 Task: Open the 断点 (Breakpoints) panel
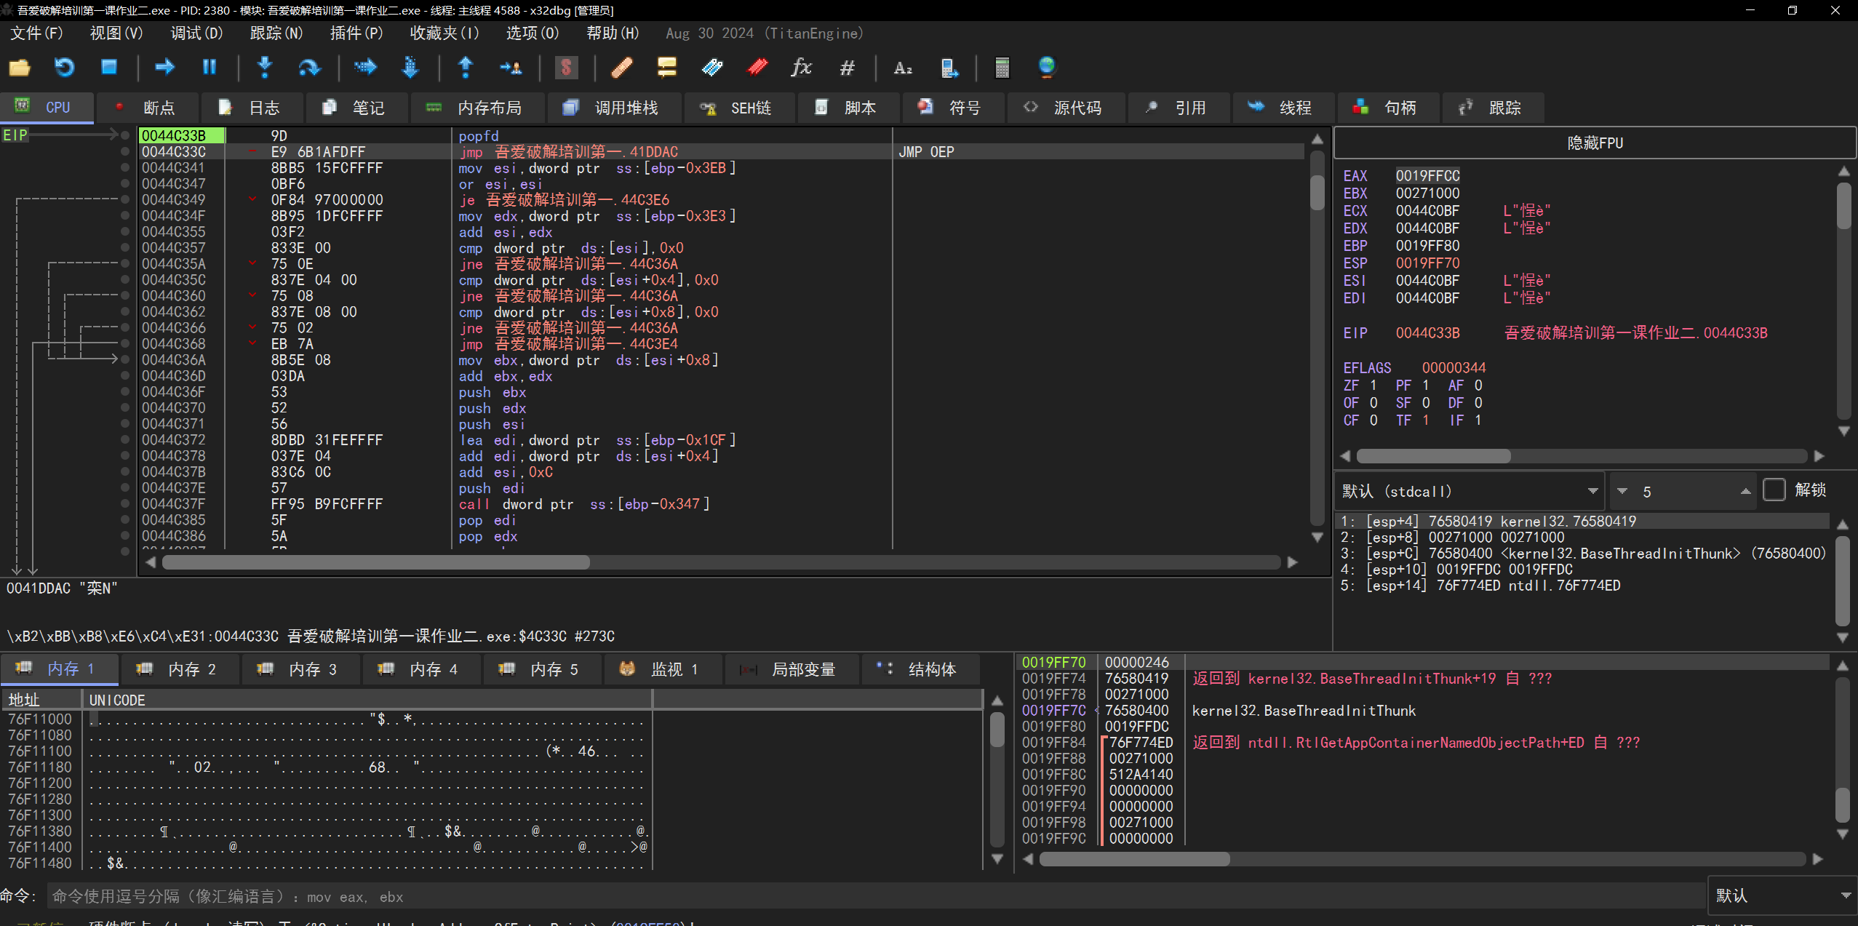pos(155,107)
